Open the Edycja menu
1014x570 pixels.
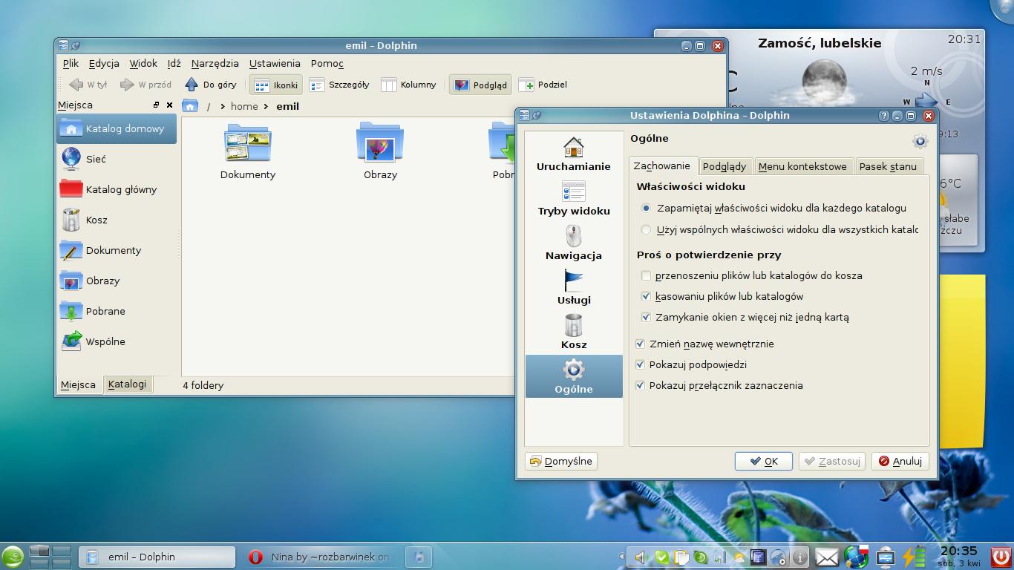click(x=104, y=64)
